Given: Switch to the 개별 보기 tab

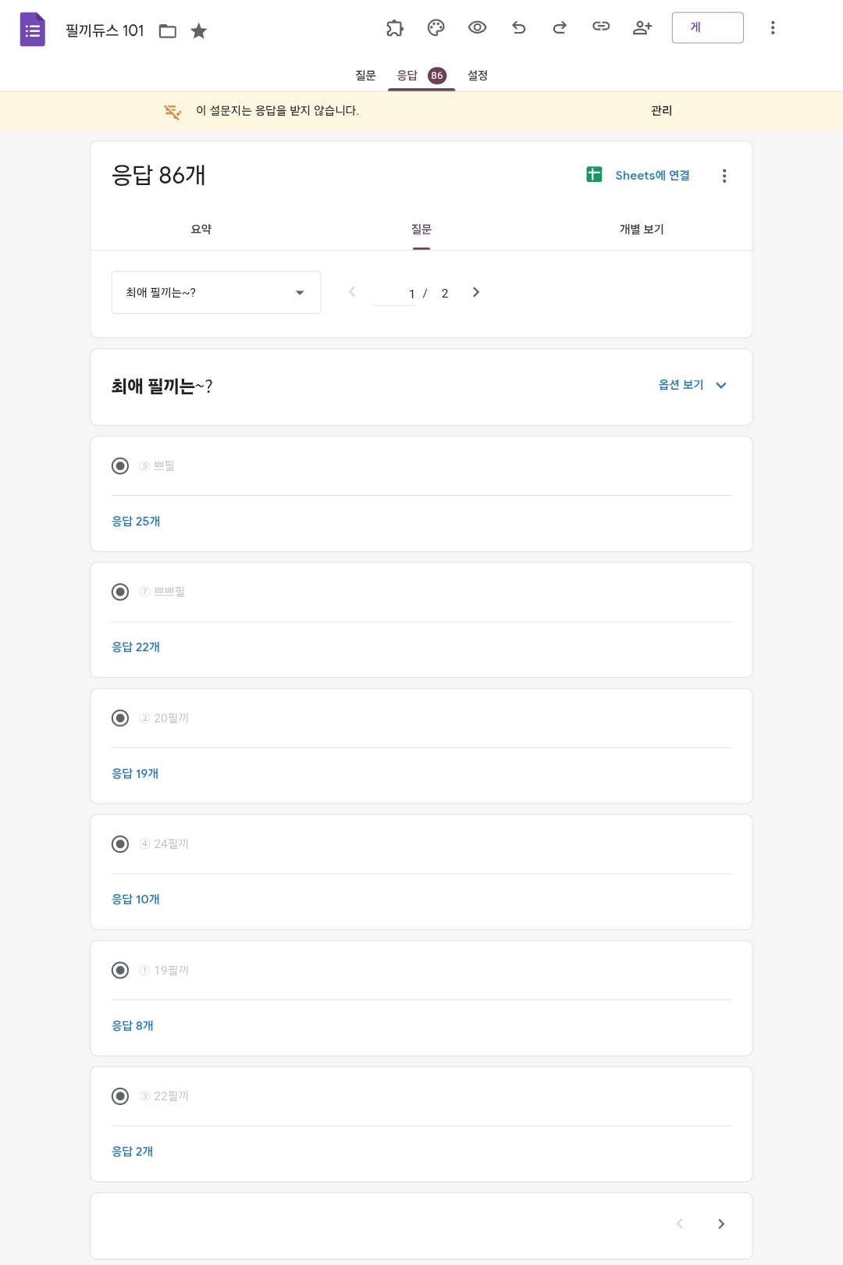Looking at the screenshot, I should tap(642, 230).
